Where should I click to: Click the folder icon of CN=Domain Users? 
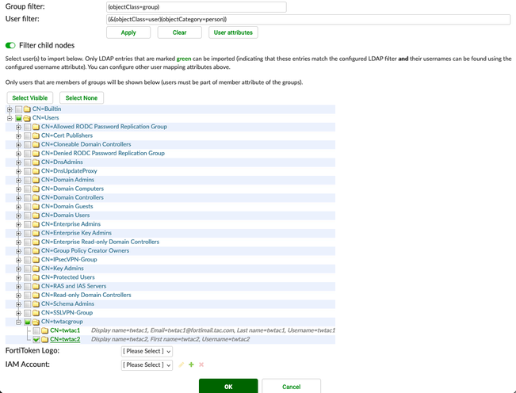tap(36, 216)
